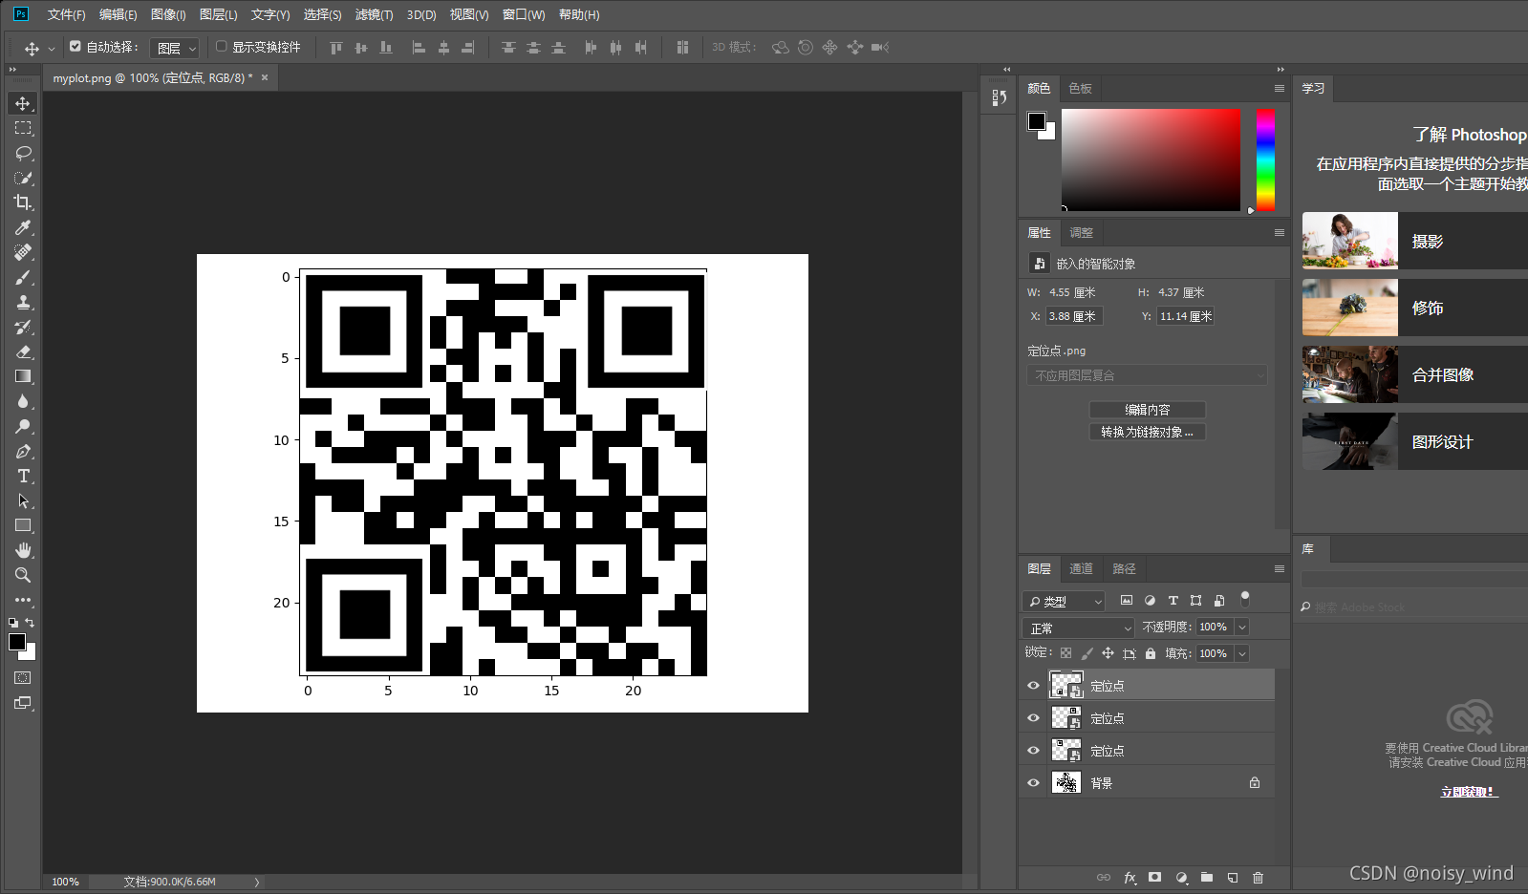
Task: Open the fx layer style menu
Action: (x=1130, y=877)
